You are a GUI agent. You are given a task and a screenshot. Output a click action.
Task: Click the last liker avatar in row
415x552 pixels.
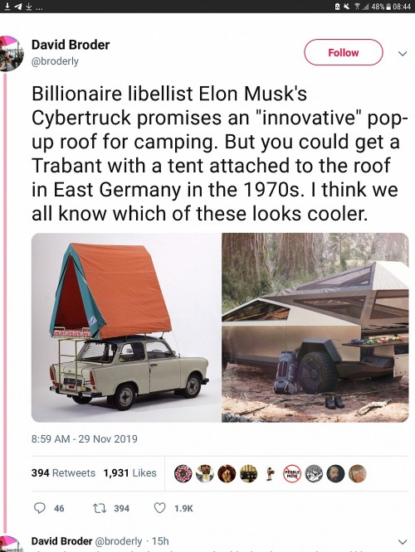(358, 473)
